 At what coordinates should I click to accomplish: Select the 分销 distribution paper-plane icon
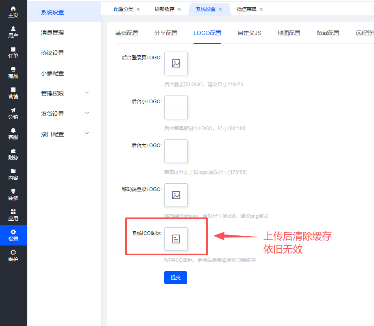13,110
